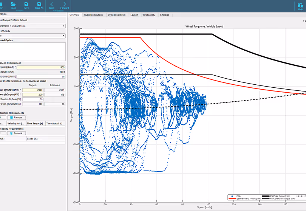306x211 pixels.
Task: Switch to the Launch tab
Action: coord(134,15)
